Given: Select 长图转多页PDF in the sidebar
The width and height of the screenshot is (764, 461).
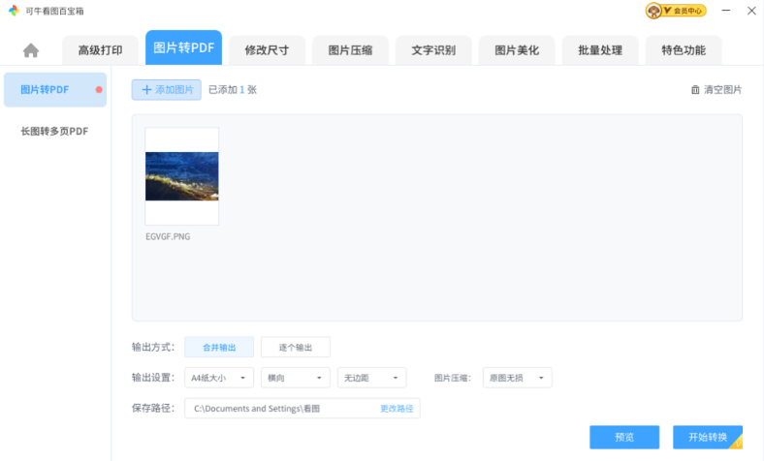Looking at the screenshot, I should tap(54, 131).
